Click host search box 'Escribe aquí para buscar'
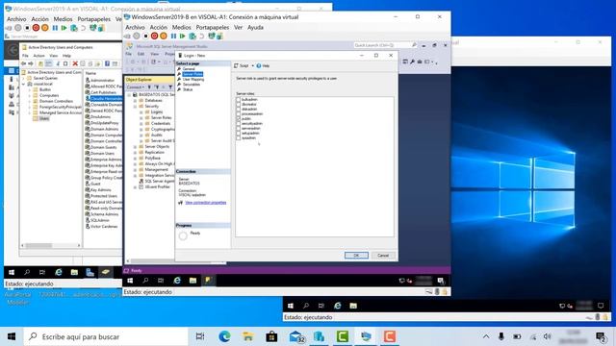The height and width of the screenshot is (346, 616). tap(106, 336)
